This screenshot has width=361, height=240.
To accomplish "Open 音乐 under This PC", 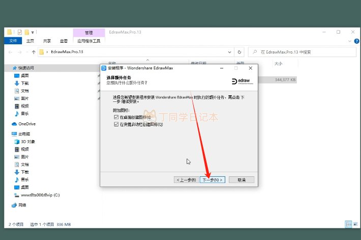I will coord(24,179).
